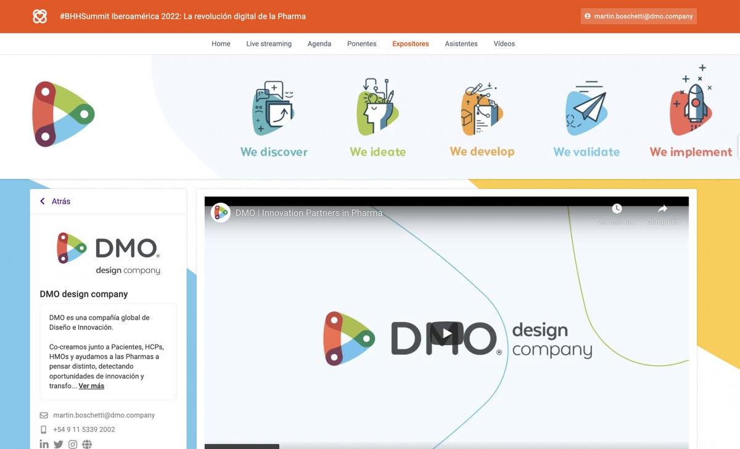Click the We validate paper plane icon

(586, 109)
